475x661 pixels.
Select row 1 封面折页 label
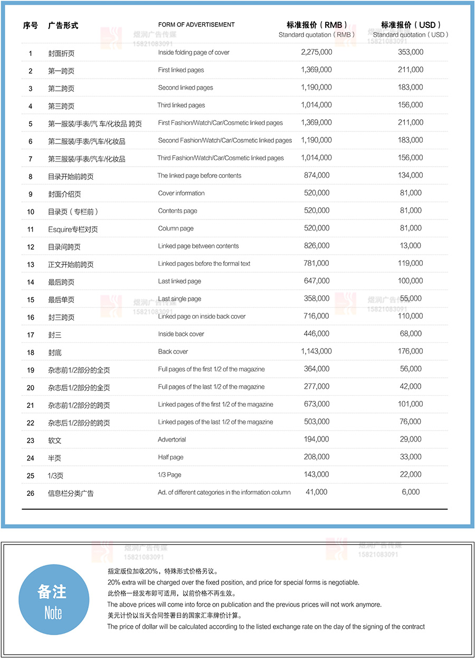coord(61,53)
